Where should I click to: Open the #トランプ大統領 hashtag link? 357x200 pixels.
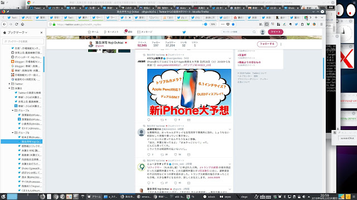(209, 167)
